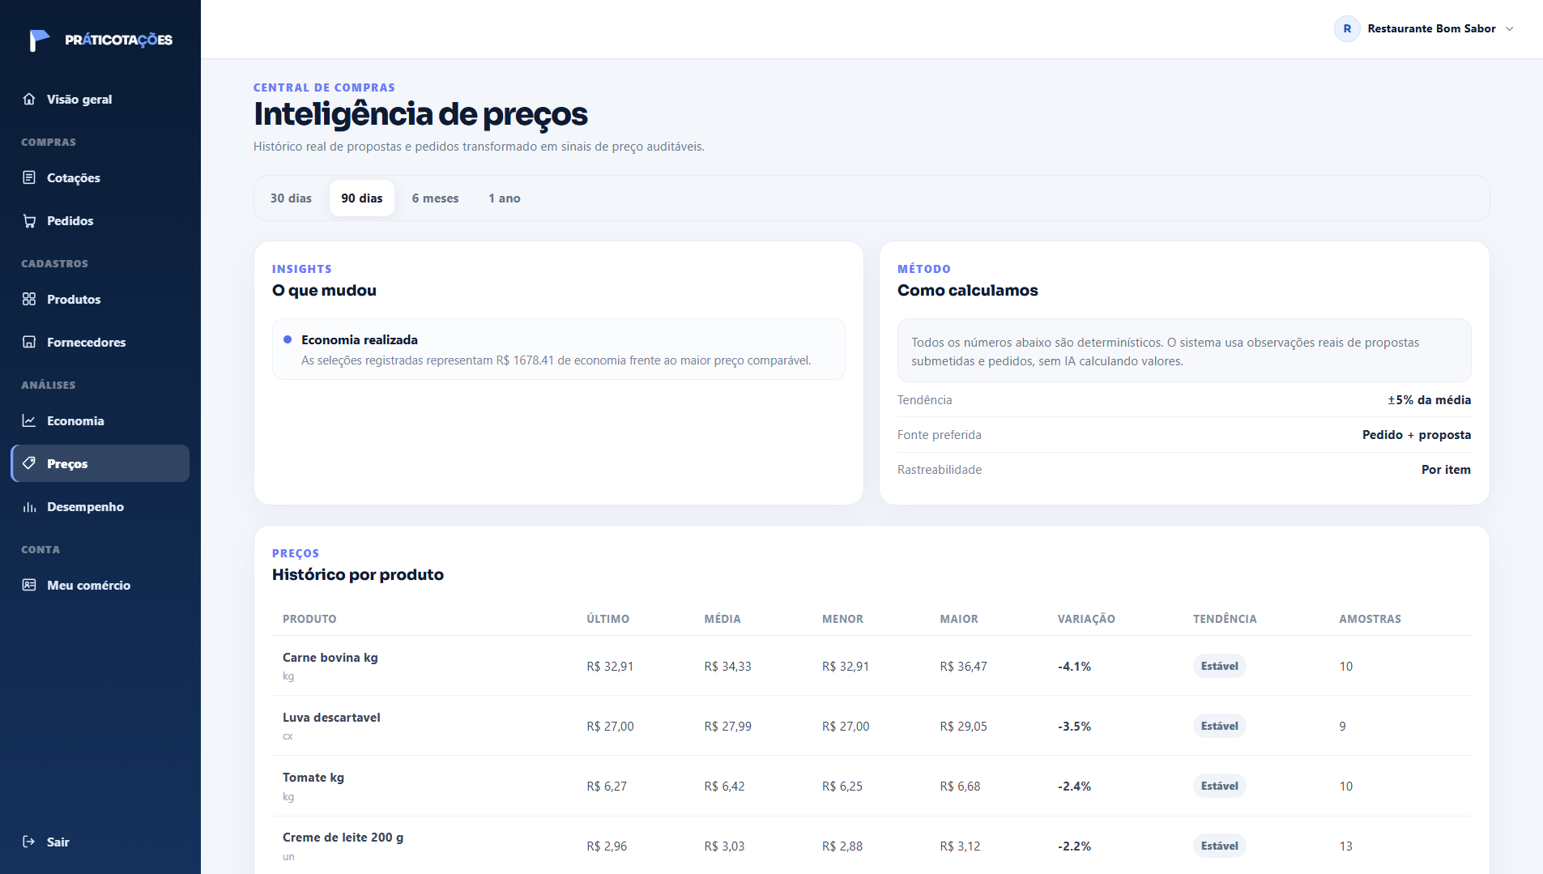The height and width of the screenshot is (874, 1543).
Task: Open the Pedidos page
Action: pyautogui.click(x=100, y=220)
